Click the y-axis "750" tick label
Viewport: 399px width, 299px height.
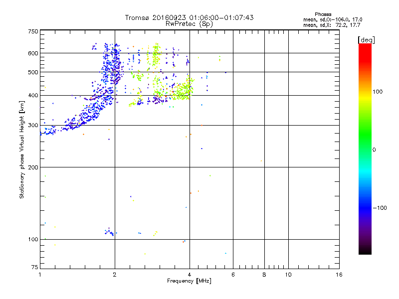(x=33, y=31)
